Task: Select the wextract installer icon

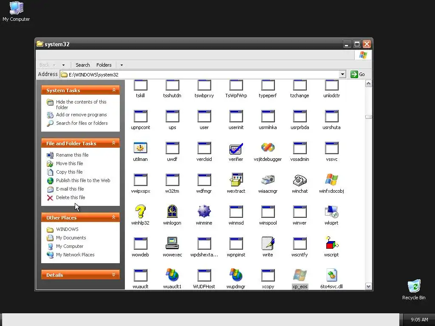Action: [x=236, y=180]
